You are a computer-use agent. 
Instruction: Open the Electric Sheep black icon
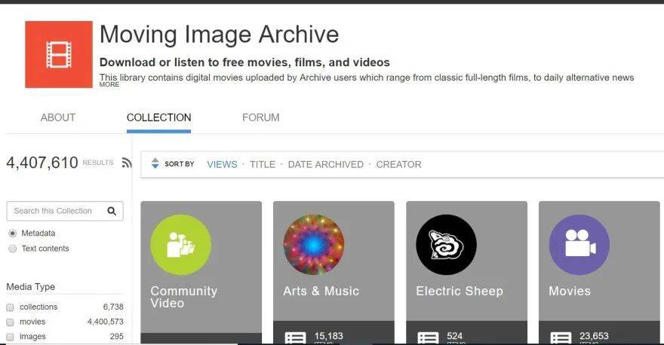coord(447,245)
